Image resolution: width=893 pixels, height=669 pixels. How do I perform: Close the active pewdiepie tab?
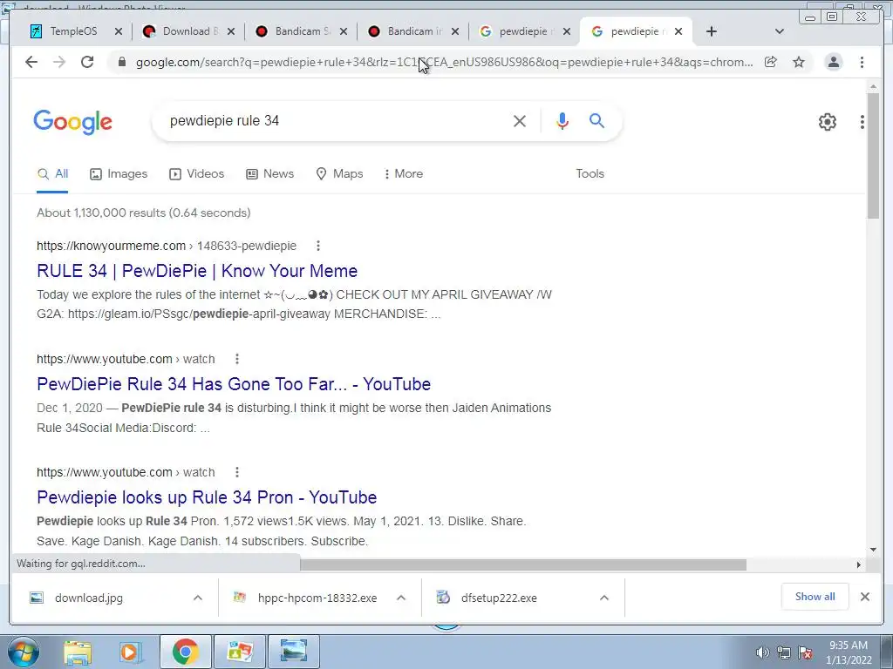pos(678,31)
